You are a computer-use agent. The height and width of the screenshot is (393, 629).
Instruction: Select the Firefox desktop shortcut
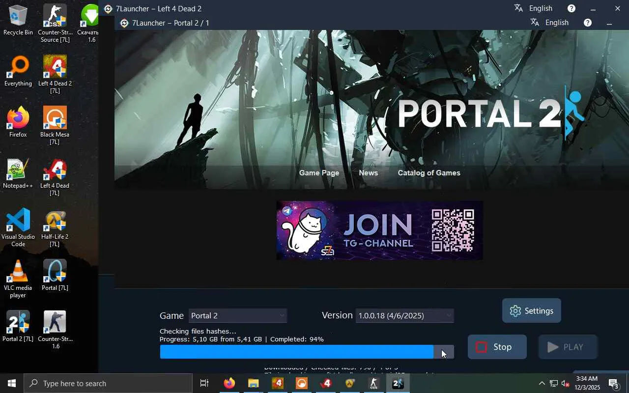pyautogui.click(x=18, y=122)
